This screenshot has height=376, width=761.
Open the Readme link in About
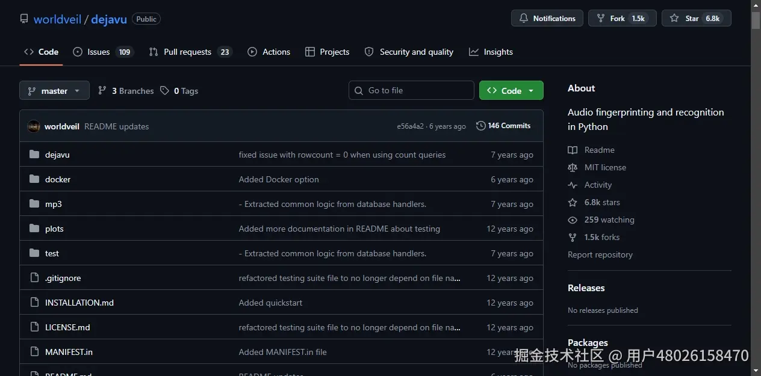coord(591,150)
